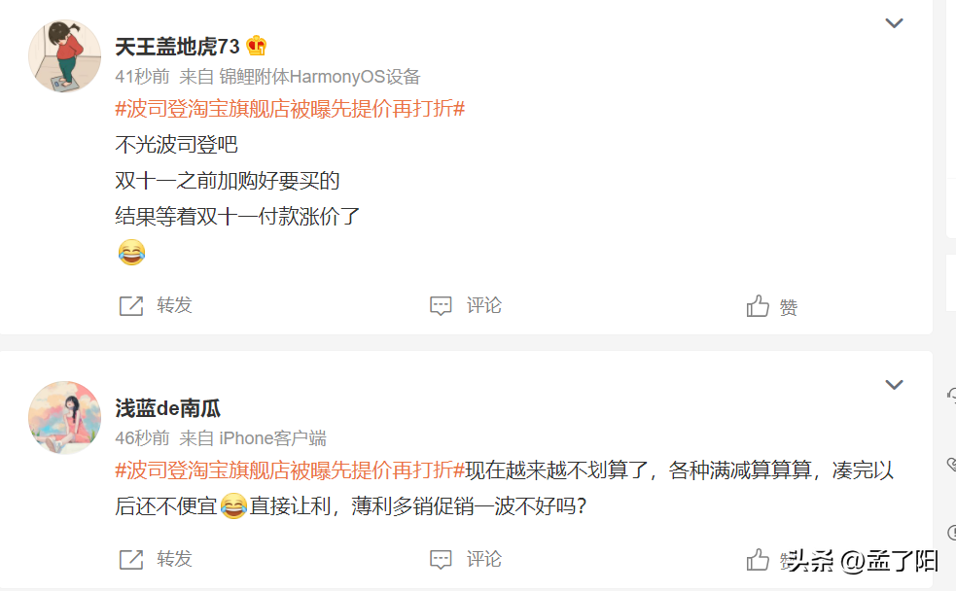
Task: Like 浅蓝de南瓜's post with the thumbs-up icon
Action: (758, 559)
